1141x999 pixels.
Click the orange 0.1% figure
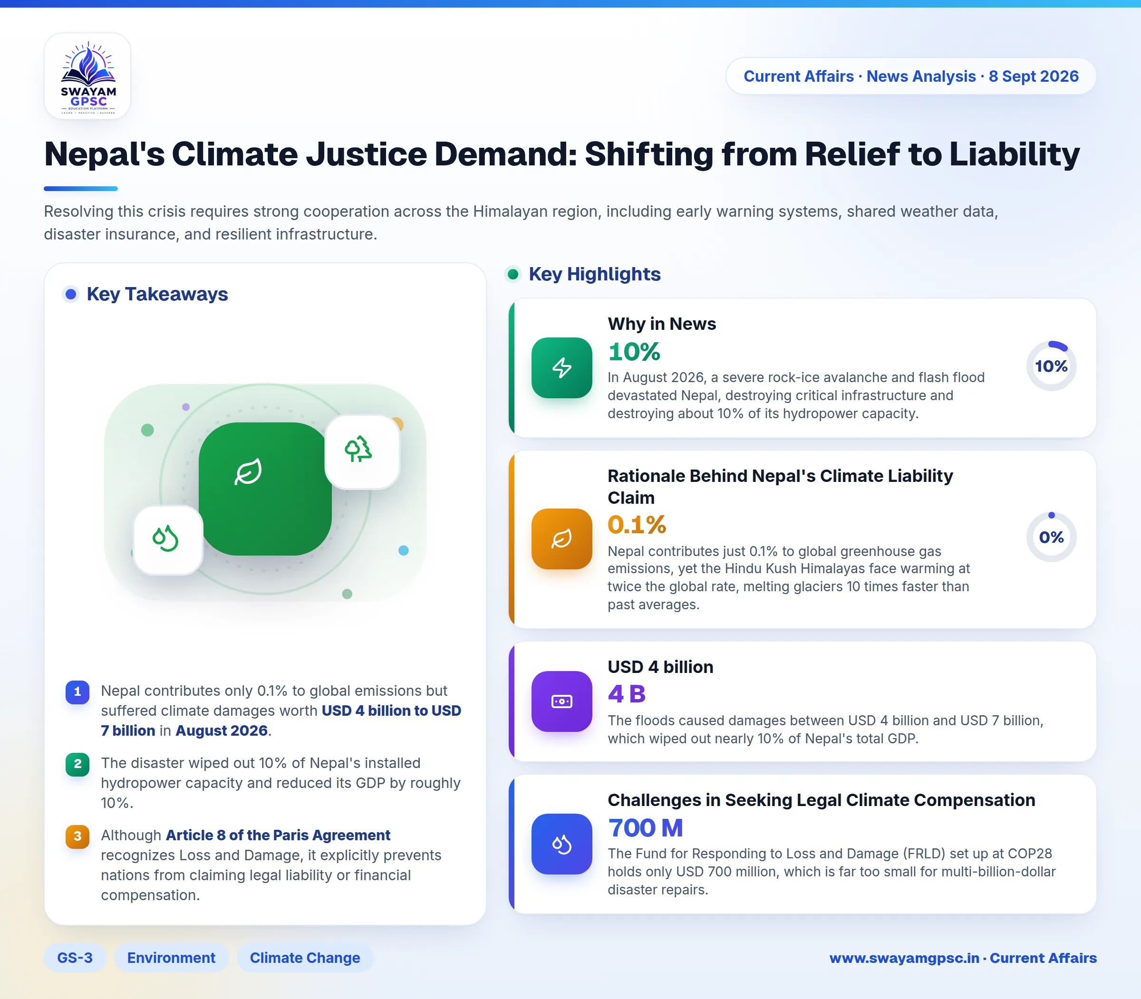(637, 525)
